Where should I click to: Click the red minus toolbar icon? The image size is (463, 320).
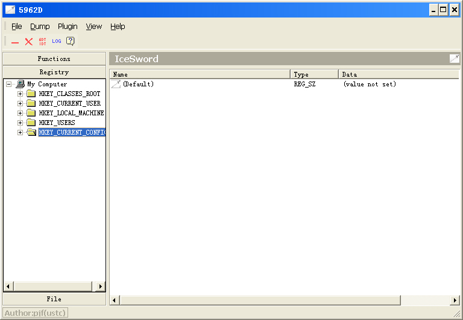[x=15, y=43]
